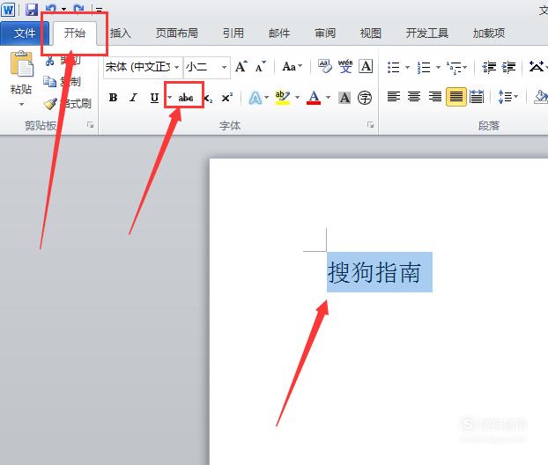Toggle Italic formatting
This screenshot has height=465, width=548.
pos(133,98)
